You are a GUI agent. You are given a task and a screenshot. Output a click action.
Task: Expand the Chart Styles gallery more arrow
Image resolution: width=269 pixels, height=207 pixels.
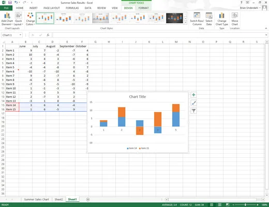click(186, 22)
